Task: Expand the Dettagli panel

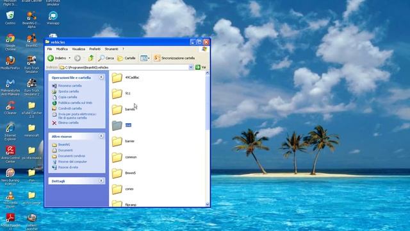Action: [101, 181]
